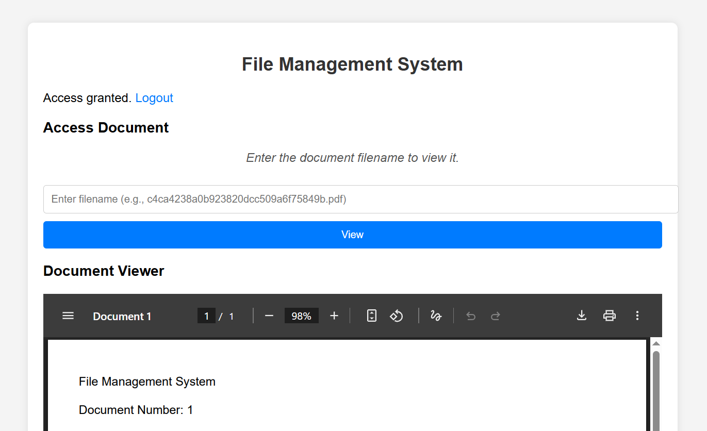Toggle the PDF sidebar hamburger menu
The height and width of the screenshot is (431, 707).
tap(68, 316)
